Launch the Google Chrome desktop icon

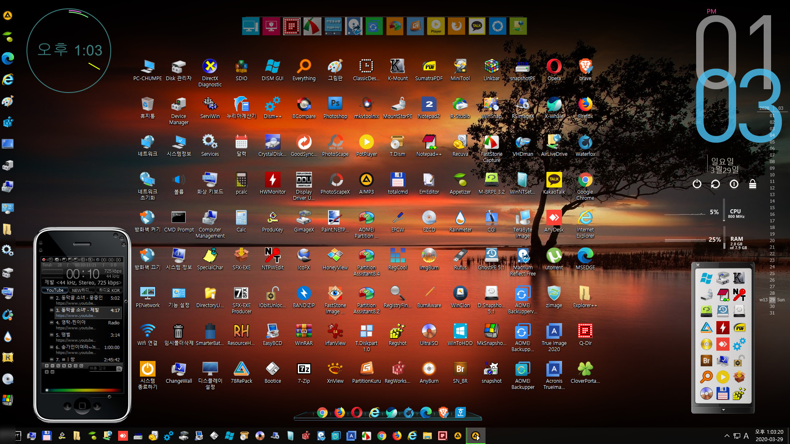click(x=585, y=186)
